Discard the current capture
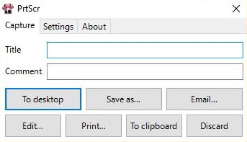Viewport: 247px width, 142px height. click(x=215, y=126)
